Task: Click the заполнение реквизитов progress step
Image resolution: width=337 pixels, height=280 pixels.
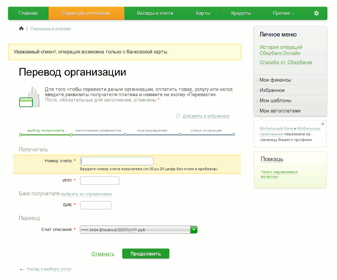Action: click(98, 131)
